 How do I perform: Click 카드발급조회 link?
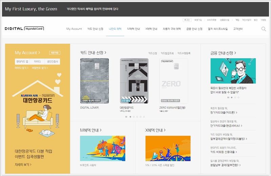coord(167,53)
